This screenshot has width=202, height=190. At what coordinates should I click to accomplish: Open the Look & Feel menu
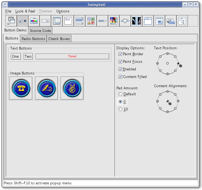pos(25,11)
